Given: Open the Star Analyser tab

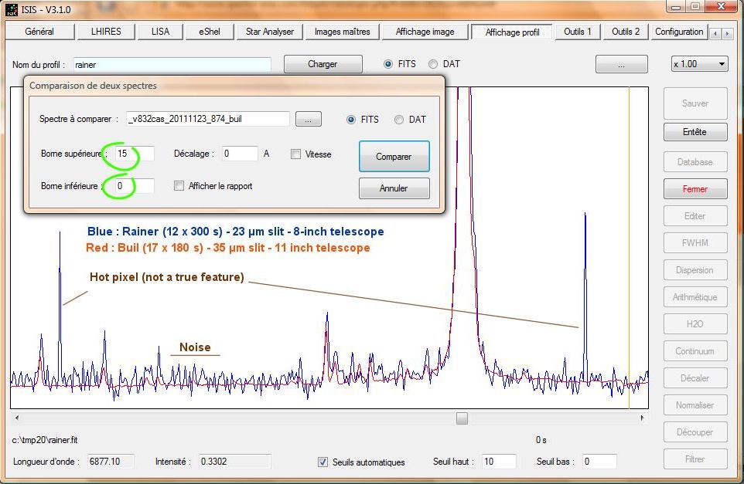Looking at the screenshot, I should point(269,32).
